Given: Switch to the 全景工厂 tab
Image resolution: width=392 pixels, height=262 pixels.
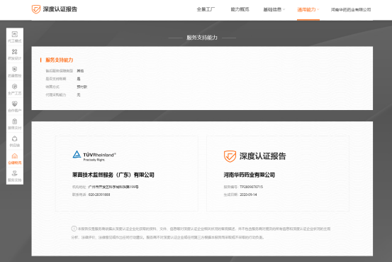Looking at the screenshot, I should click(x=206, y=9).
